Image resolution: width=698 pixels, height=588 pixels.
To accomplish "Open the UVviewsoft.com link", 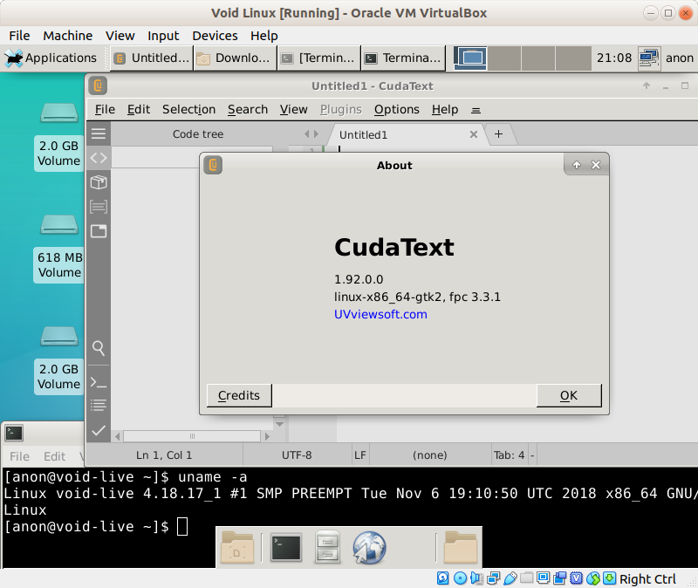I will coord(380,314).
